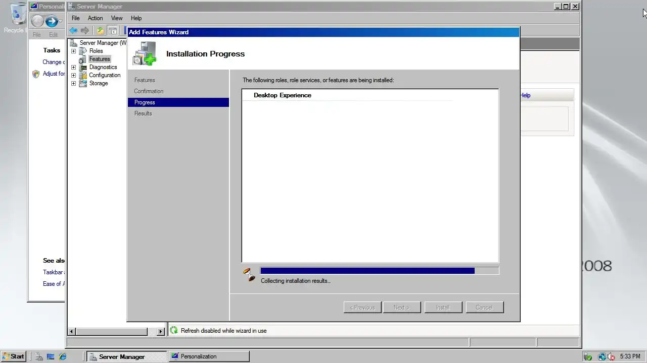
Task: Select the Results wizard step
Action: tap(143, 113)
